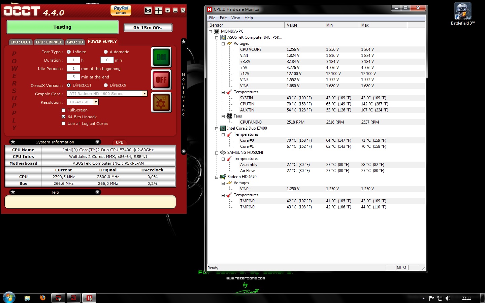Open the Graphic Card dropdown
Viewport: 485px width, 303px height.
[144, 94]
